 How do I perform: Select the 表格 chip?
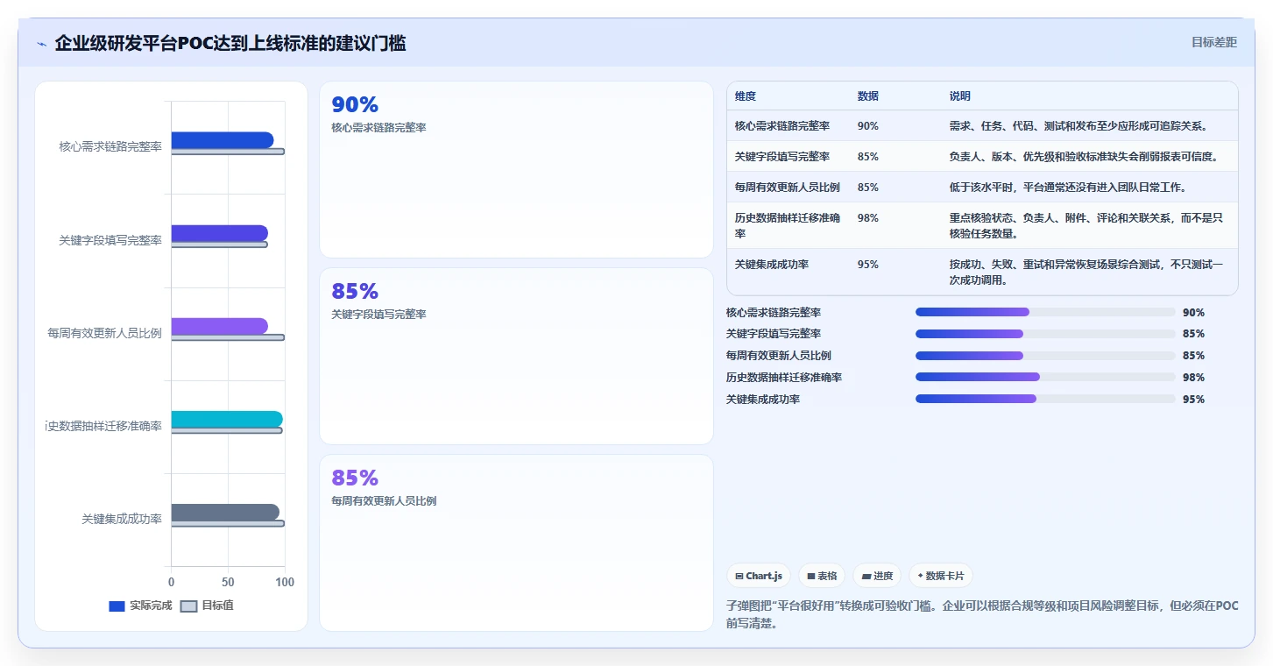tap(822, 576)
